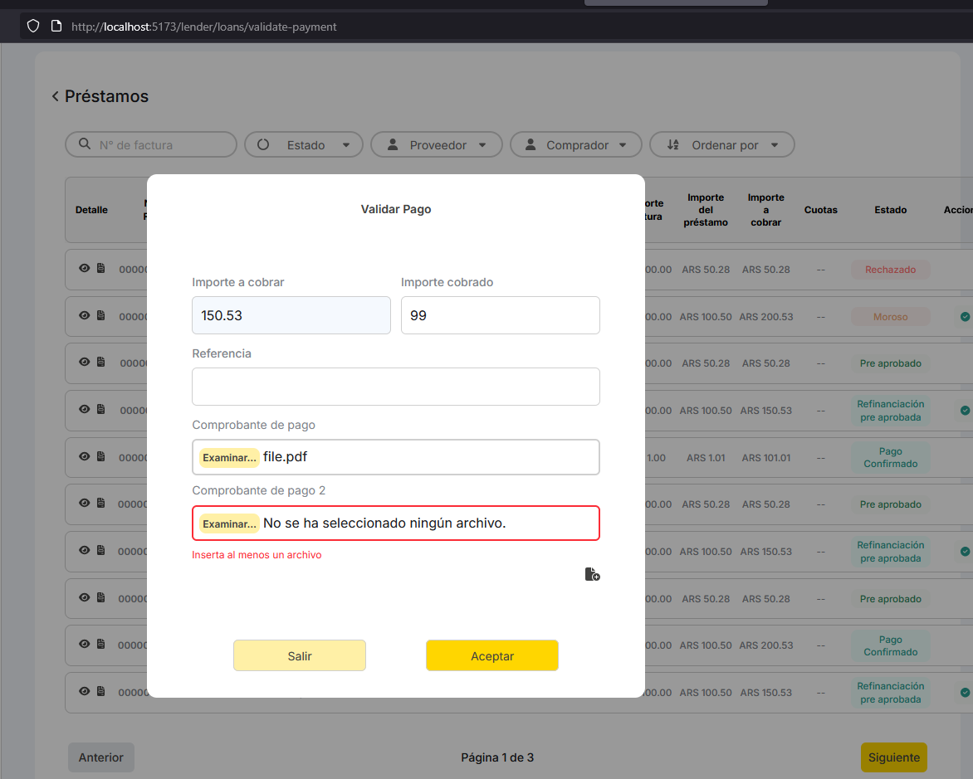
Task: Expand the Proveedor filter dropdown
Action: click(x=437, y=144)
